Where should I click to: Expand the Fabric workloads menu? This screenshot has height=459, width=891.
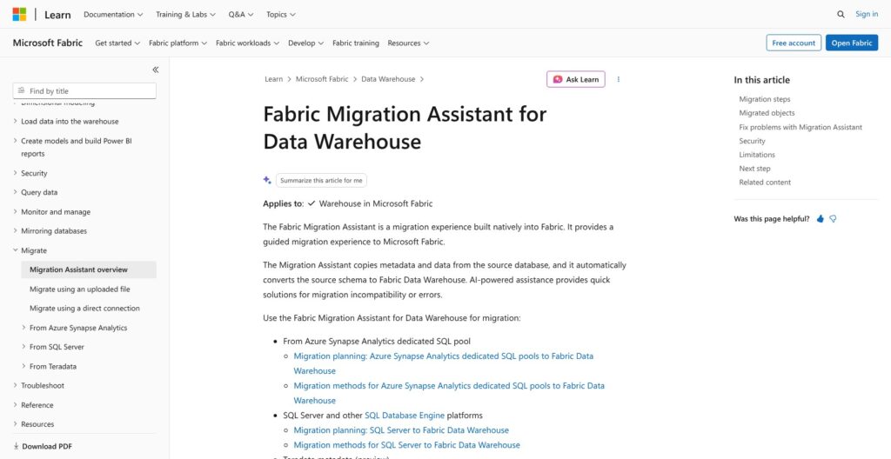point(247,43)
